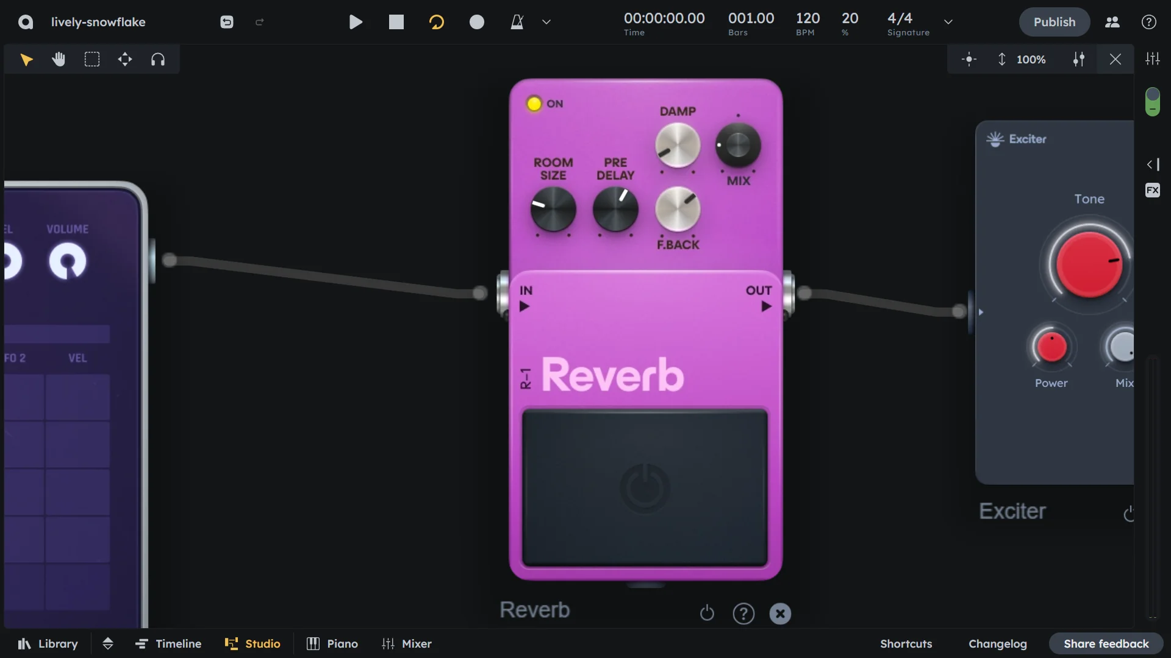The width and height of the screenshot is (1171, 658).
Task: Toggle the Exciter power button
Action: (1129, 514)
